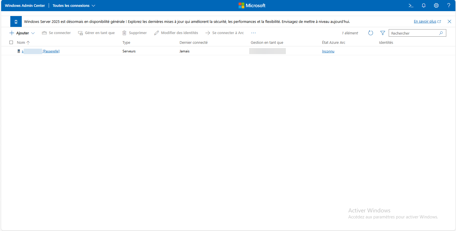This screenshot has height=231, width=456.
Task: Open the settings gear
Action: (x=436, y=5)
